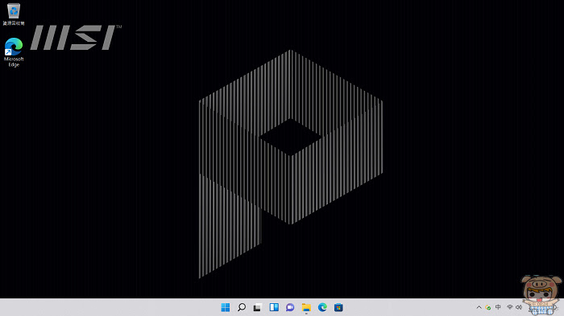Open the Wi-Fi network tray icon

pyautogui.click(x=510, y=307)
